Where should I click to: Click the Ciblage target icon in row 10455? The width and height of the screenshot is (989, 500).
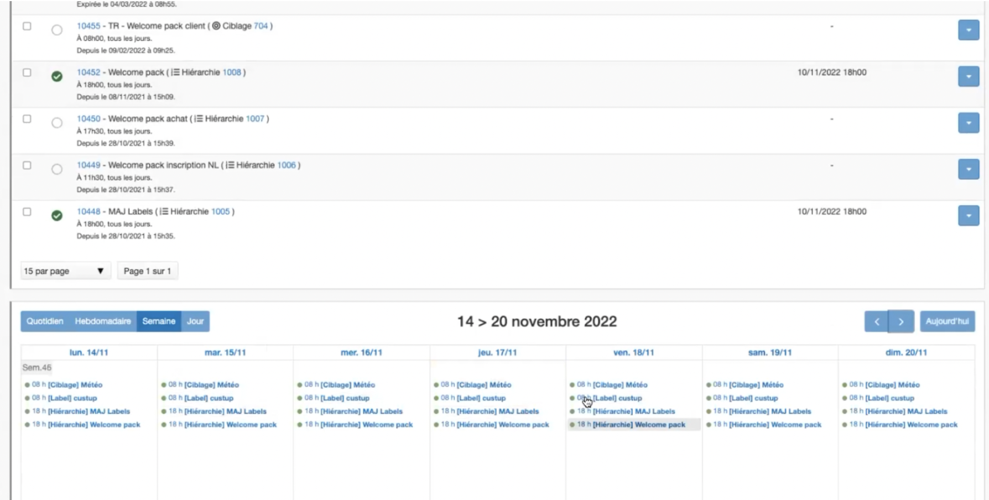216,26
